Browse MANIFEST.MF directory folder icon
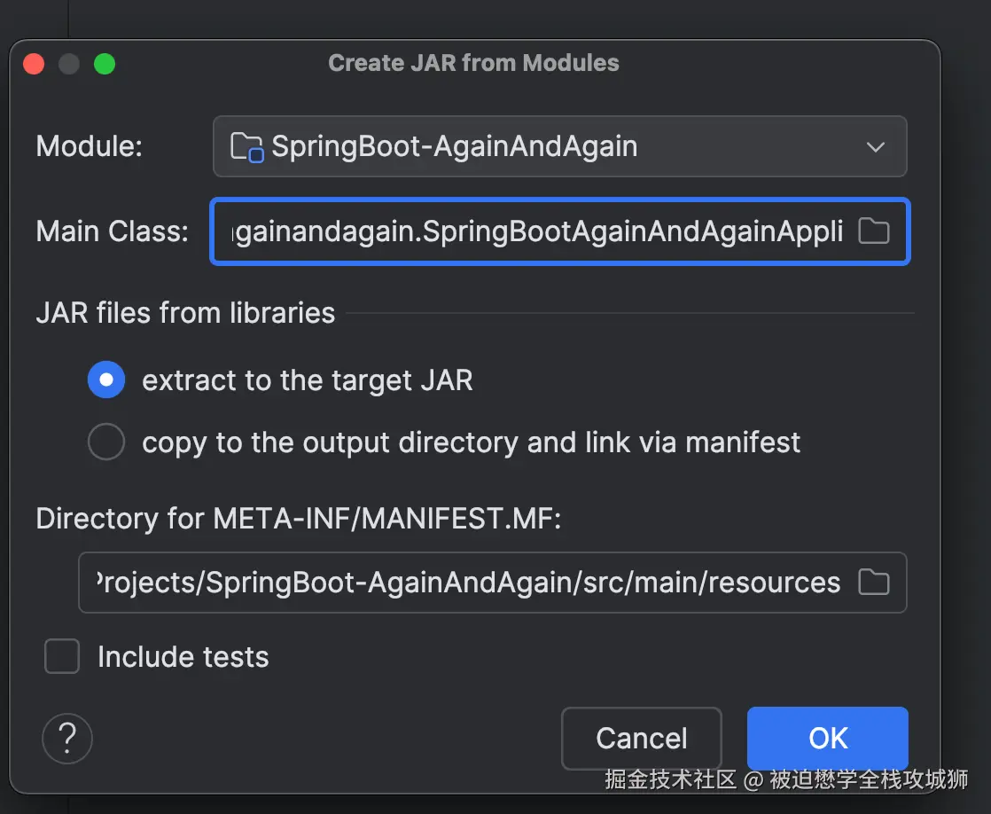 tap(873, 582)
